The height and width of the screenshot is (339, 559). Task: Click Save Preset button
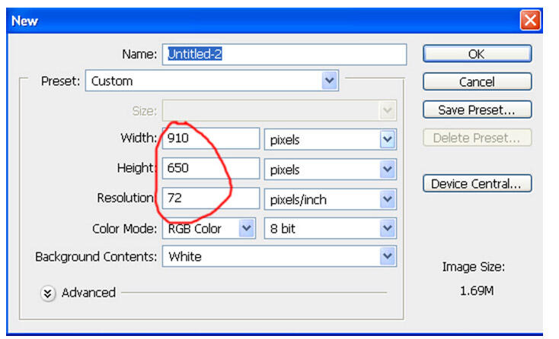[477, 109]
